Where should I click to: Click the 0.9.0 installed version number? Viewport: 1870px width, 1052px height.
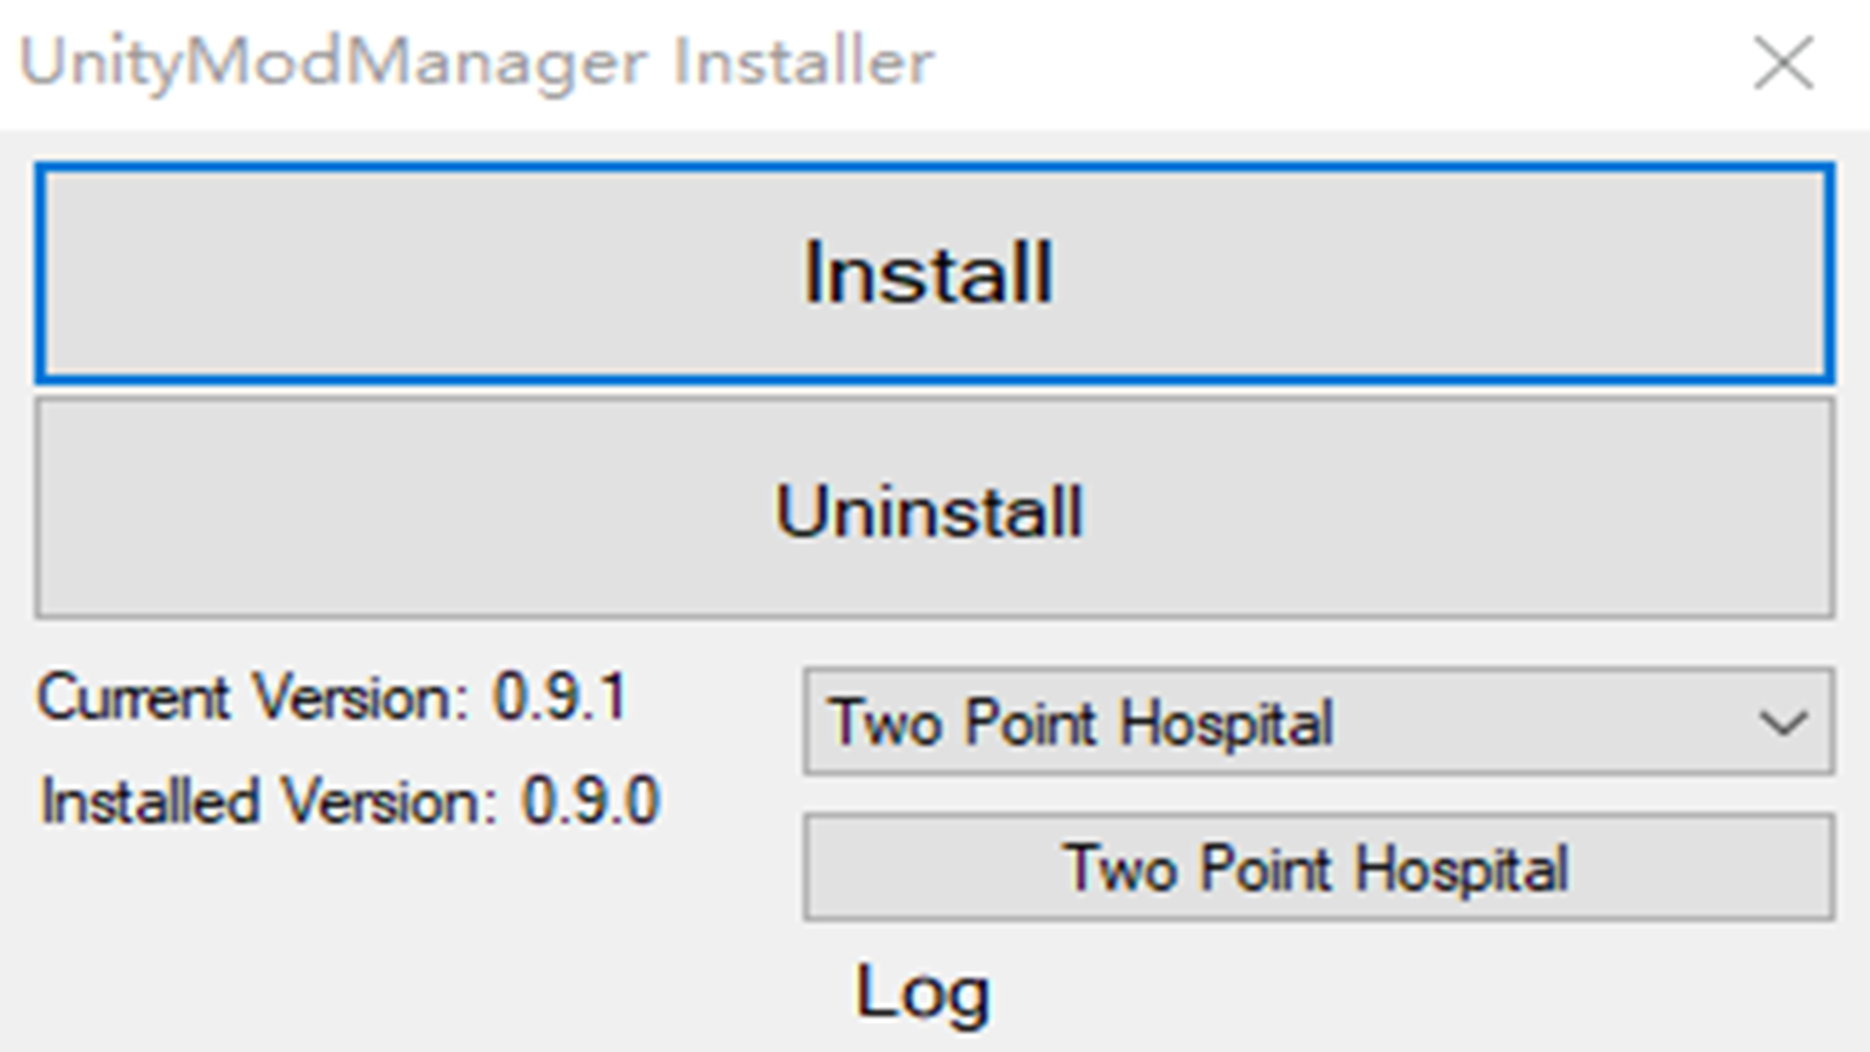pos(590,802)
